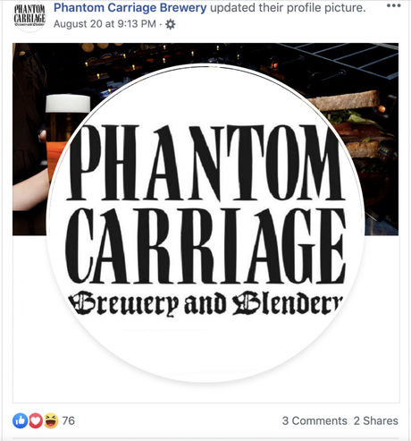Open Phantom Carriage Brewery page avatar thumbnail
The width and height of the screenshot is (411, 441).
(29, 16)
